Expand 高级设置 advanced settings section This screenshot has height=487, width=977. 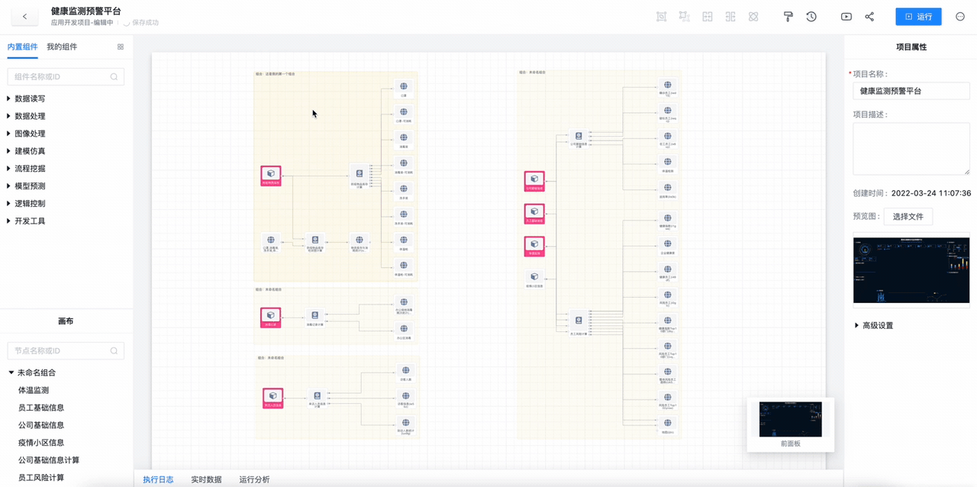coord(877,325)
